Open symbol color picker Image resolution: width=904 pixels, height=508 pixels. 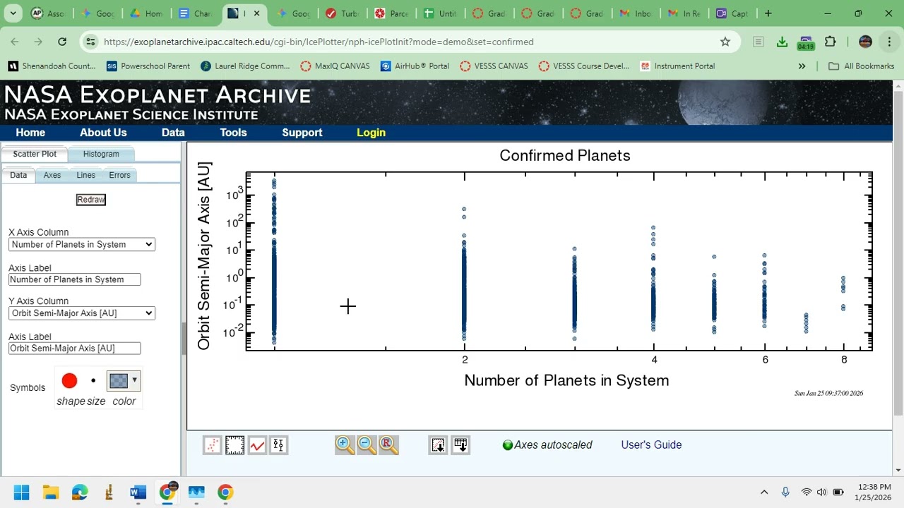tap(124, 381)
